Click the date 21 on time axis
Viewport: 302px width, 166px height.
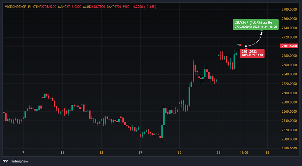pyautogui.click(x=219, y=153)
